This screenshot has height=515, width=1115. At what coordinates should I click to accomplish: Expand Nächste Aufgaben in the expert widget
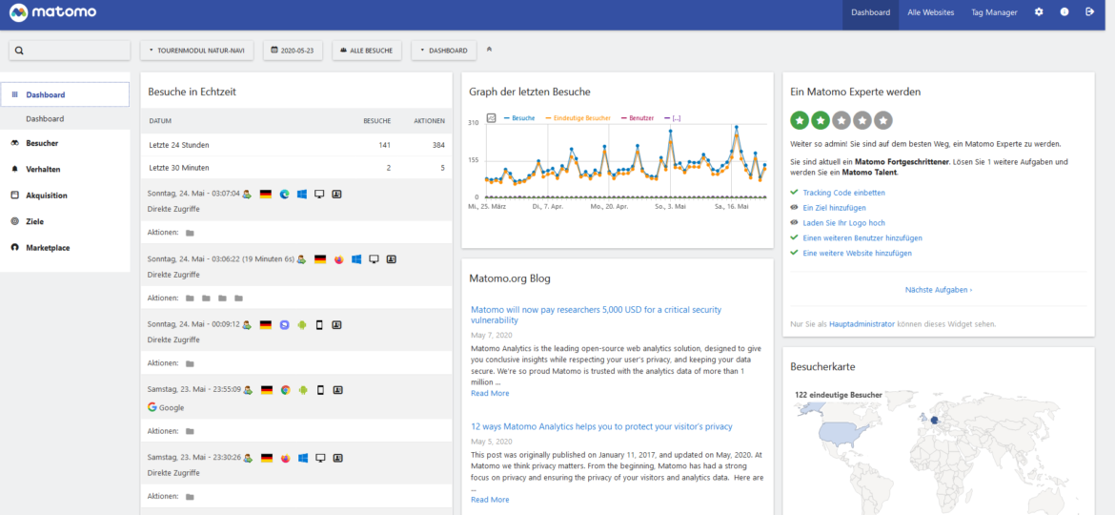(x=939, y=290)
